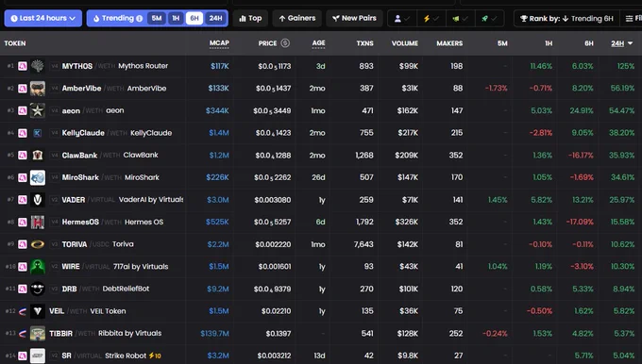Click the AmberVibe token logo

coord(38,89)
